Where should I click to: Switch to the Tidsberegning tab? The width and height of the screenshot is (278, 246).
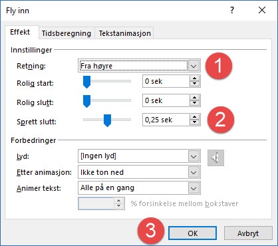click(x=67, y=33)
